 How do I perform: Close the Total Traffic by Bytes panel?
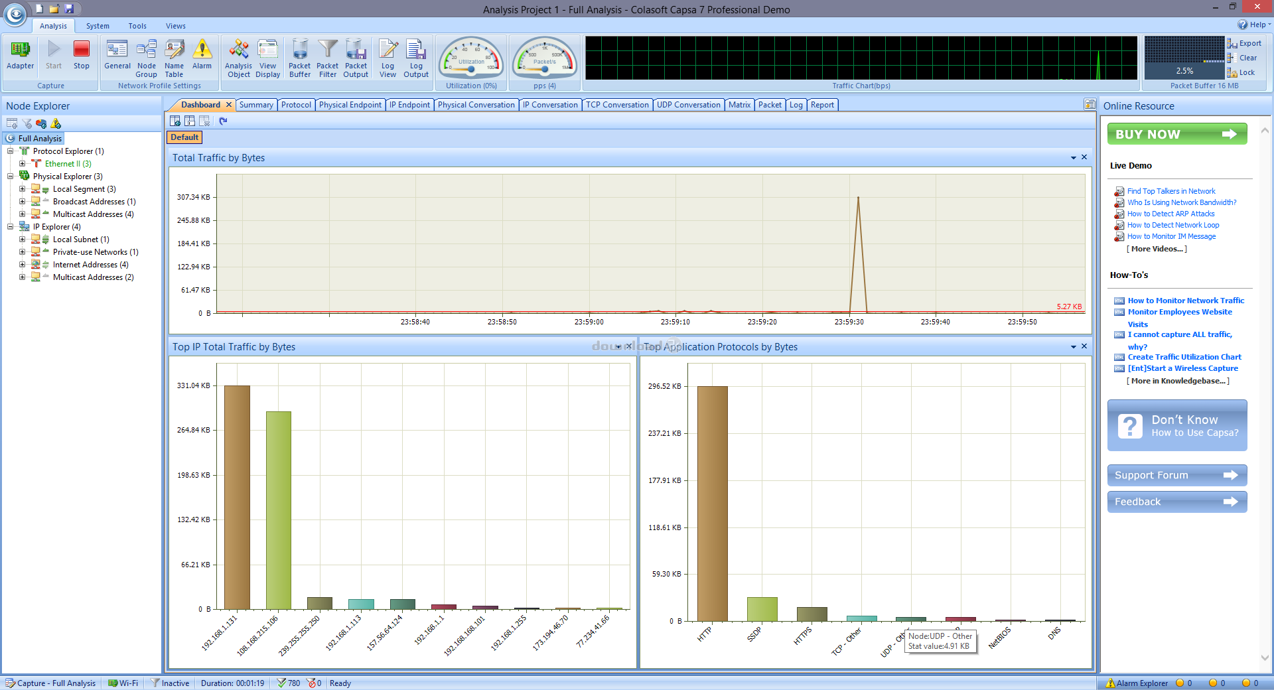[x=1084, y=157]
